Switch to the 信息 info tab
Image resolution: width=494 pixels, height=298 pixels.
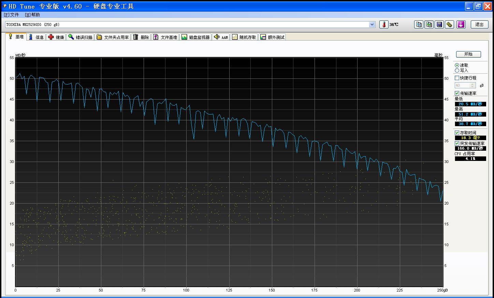click(36, 37)
